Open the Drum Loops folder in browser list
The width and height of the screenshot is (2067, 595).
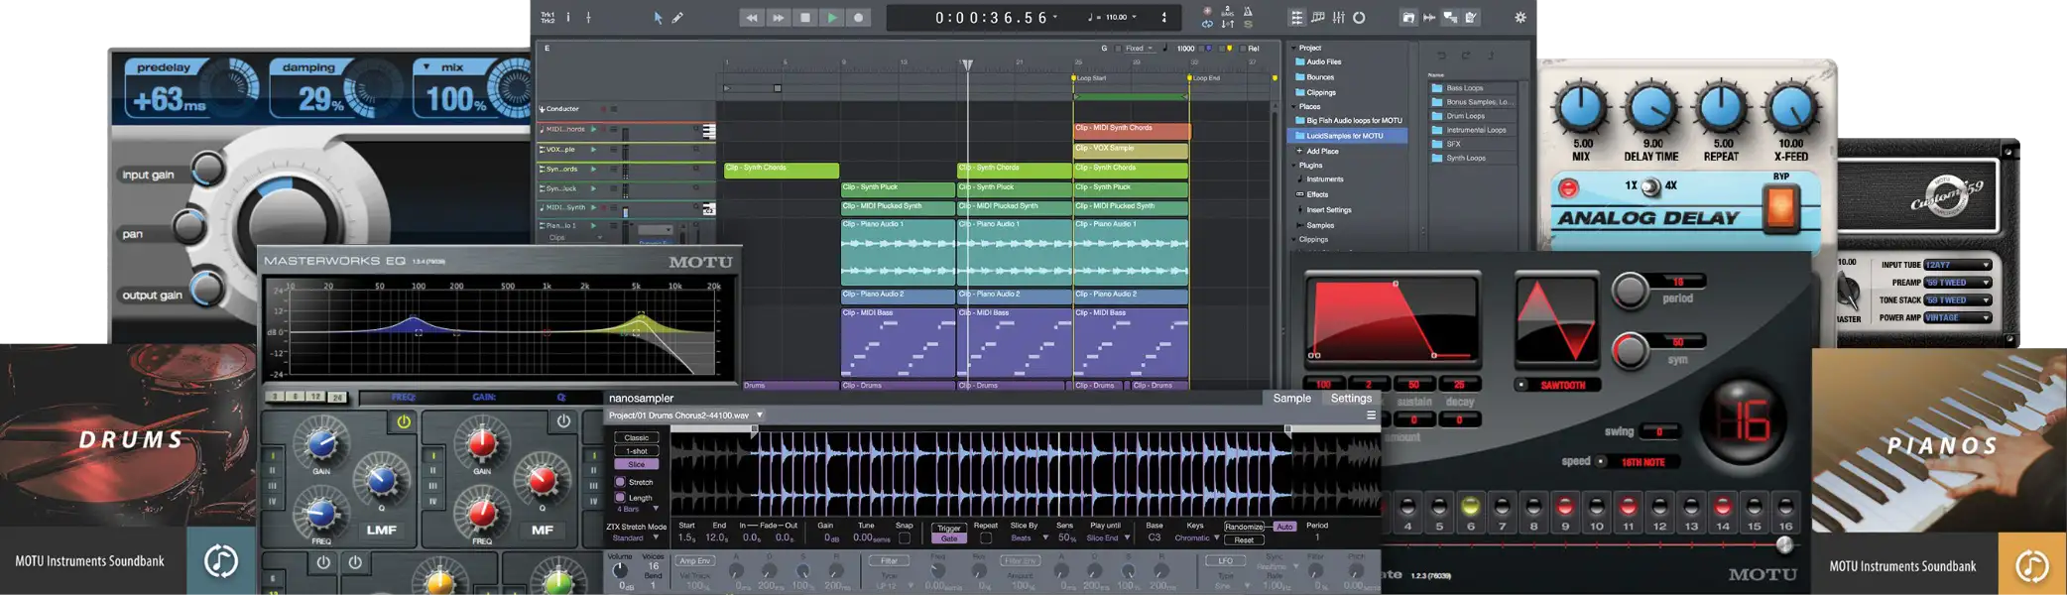tap(1465, 116)
